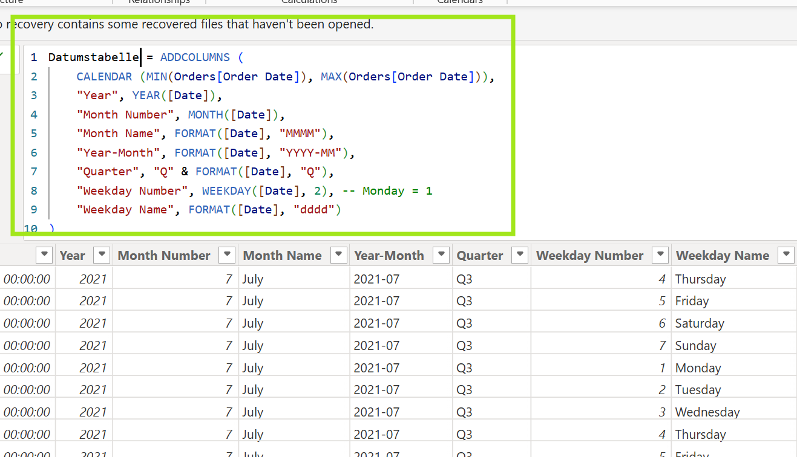
Task: Click the Quarter column header label
Action: (480, 256)
